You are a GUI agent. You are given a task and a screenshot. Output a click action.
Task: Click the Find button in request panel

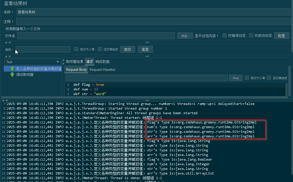236,78
